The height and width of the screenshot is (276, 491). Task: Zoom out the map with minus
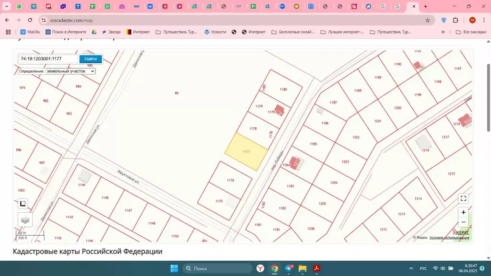pos(464,222)
